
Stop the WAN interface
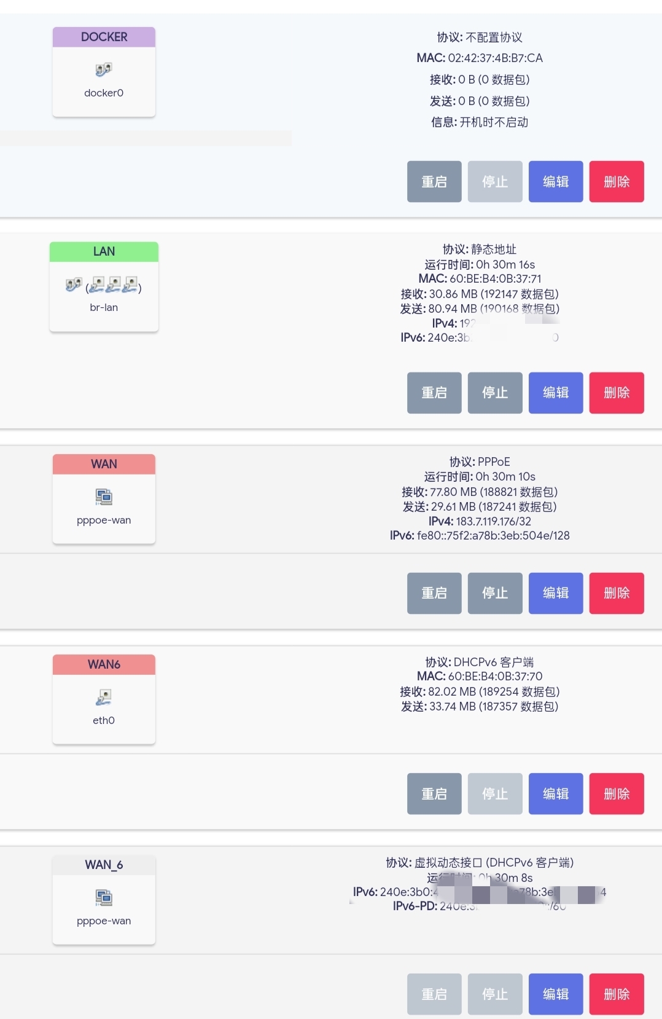click(x=494, y=593)
